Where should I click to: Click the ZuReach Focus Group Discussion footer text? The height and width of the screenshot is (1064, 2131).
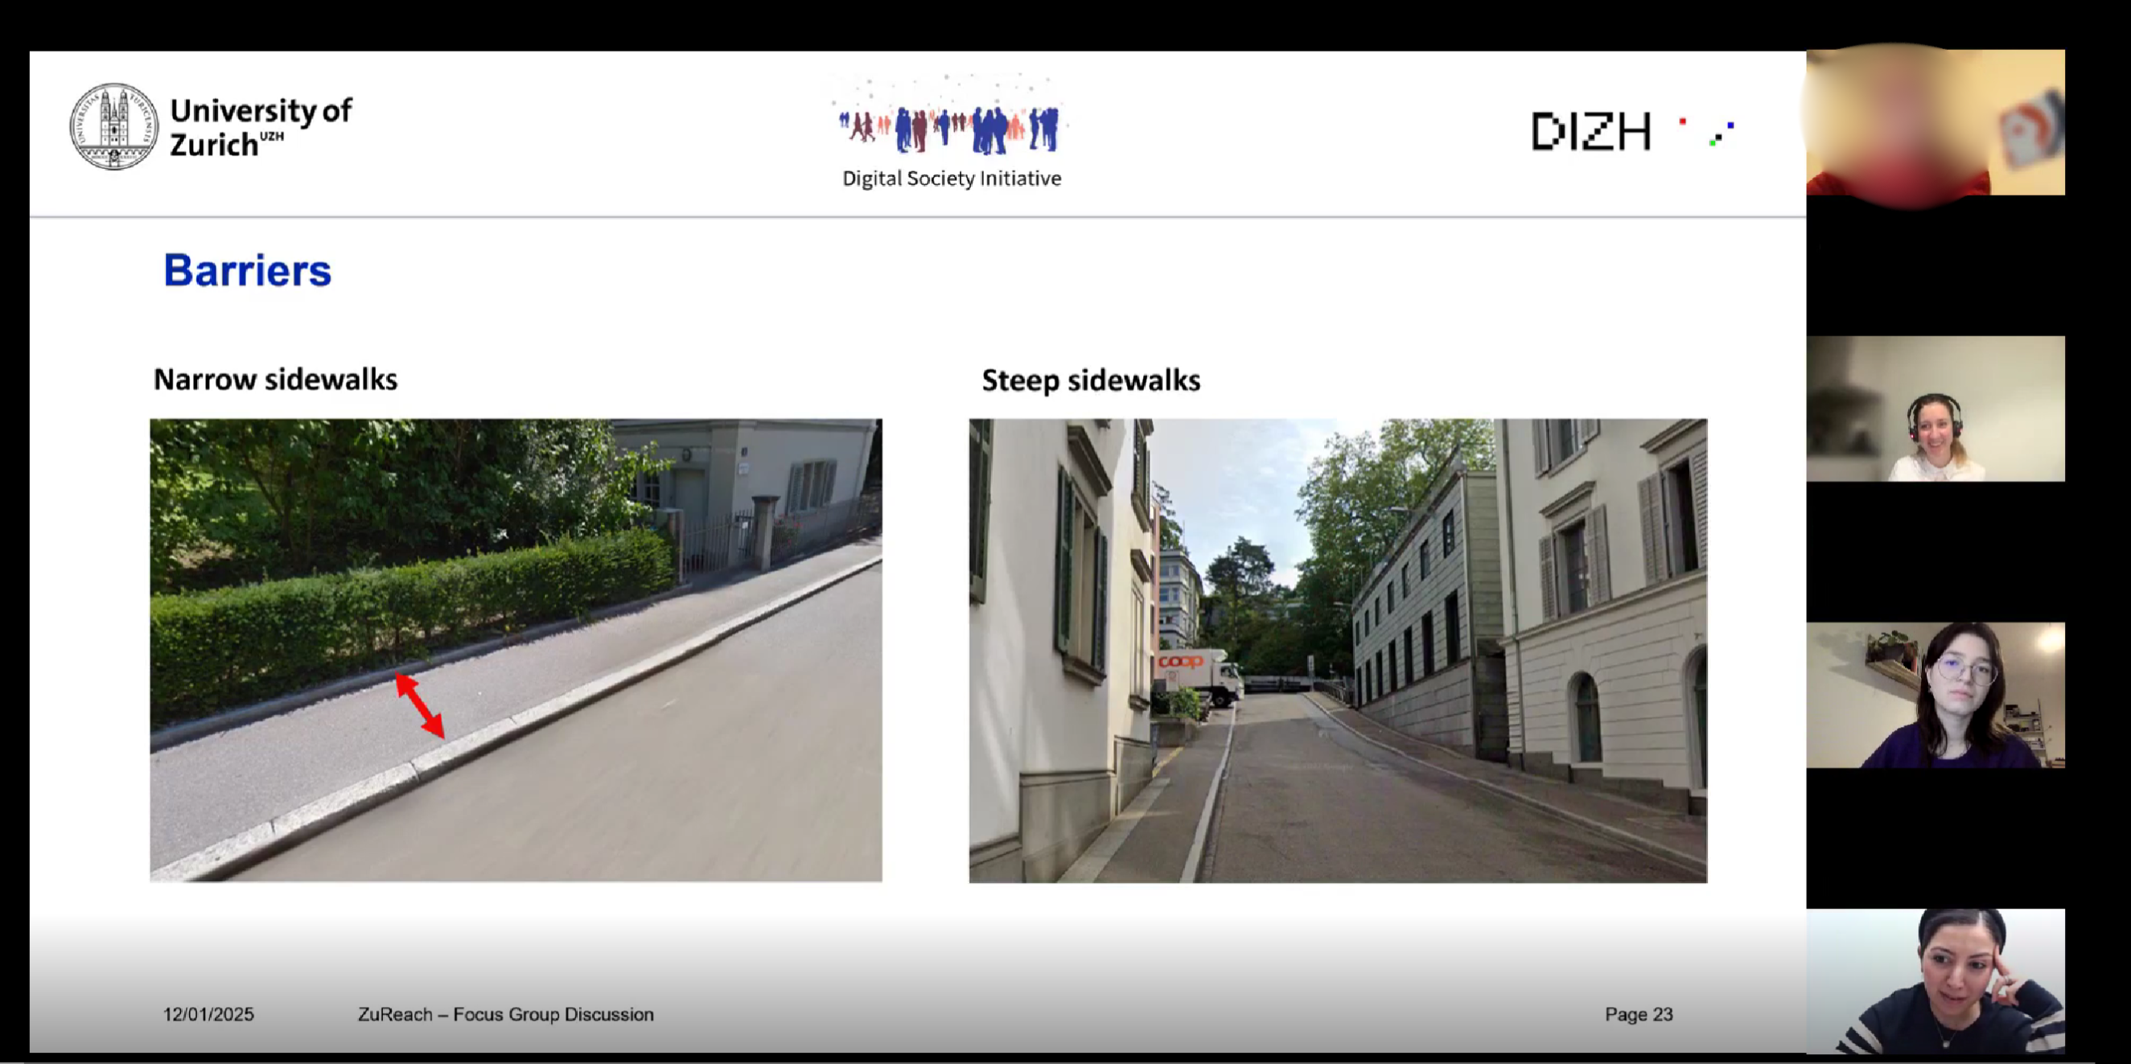505,1014
